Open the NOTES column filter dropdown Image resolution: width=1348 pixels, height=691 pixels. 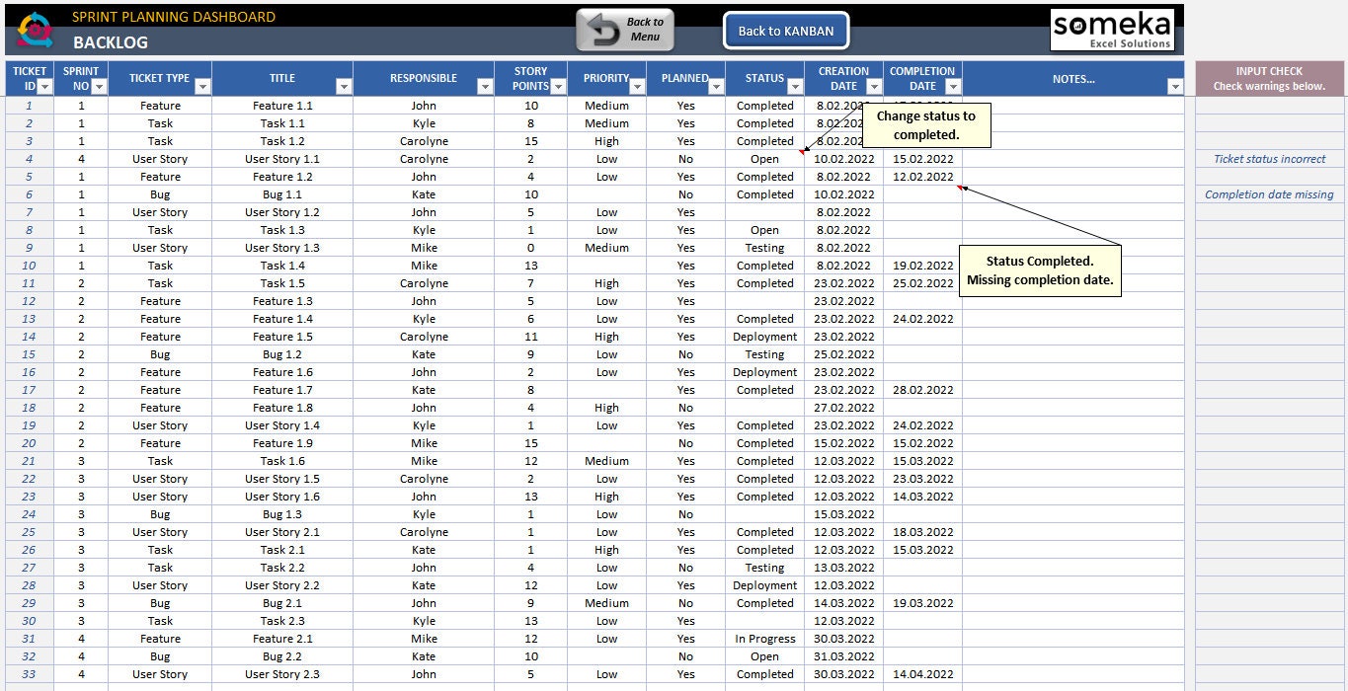click(x=1175, y=87)
